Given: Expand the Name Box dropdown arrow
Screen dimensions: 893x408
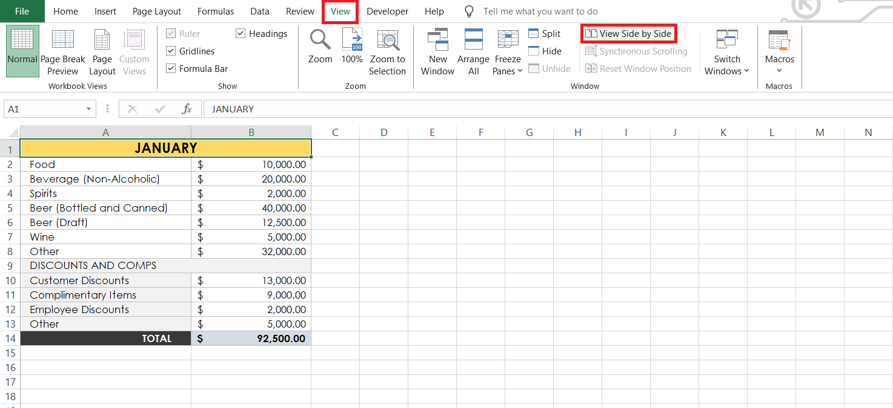Looking at the screenshot, I should click(89, 109).
